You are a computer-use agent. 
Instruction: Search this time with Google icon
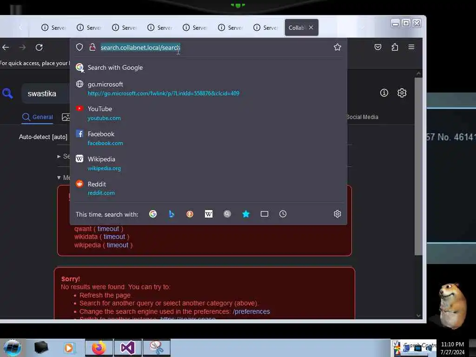point(153,214)
